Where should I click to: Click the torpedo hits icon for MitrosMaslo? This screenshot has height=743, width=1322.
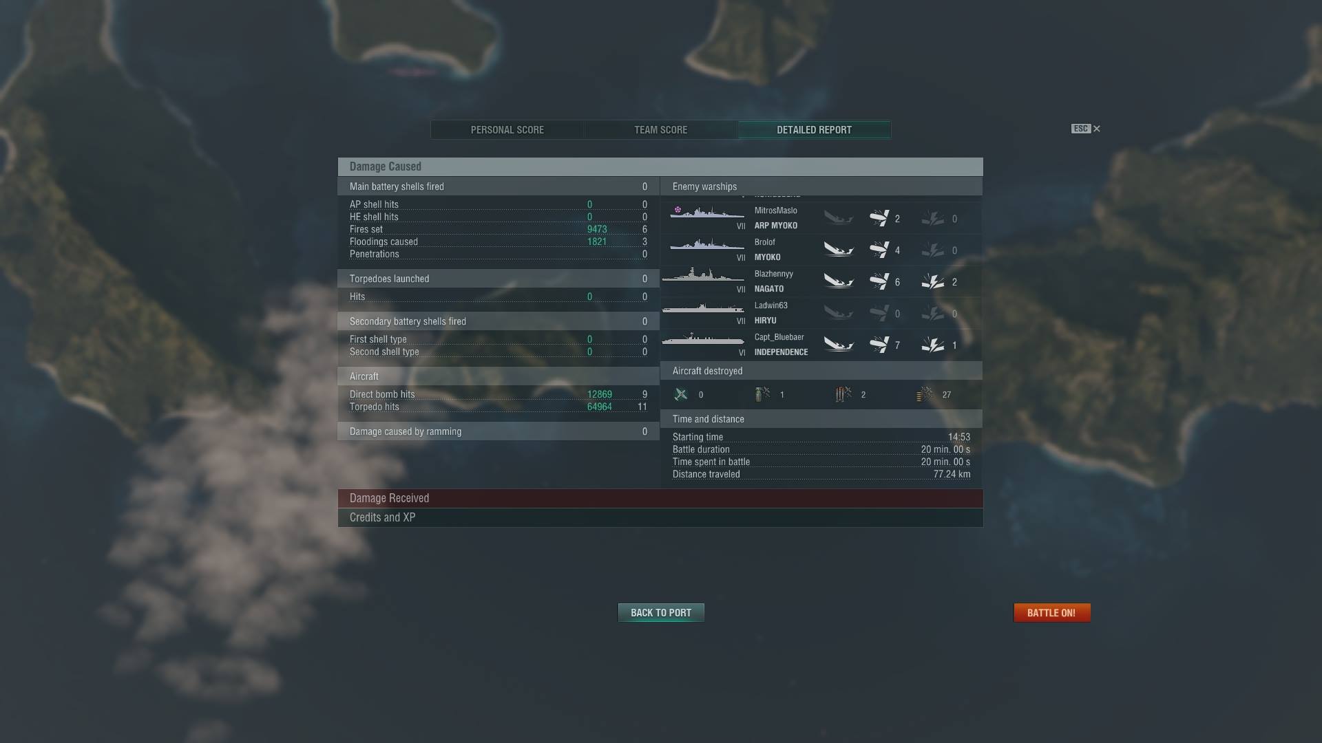coord(879,218)
